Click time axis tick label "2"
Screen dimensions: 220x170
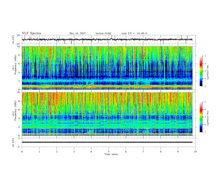pos(57,152)
